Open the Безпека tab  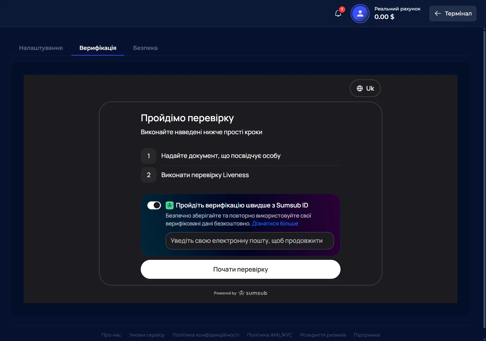[145, 48]
